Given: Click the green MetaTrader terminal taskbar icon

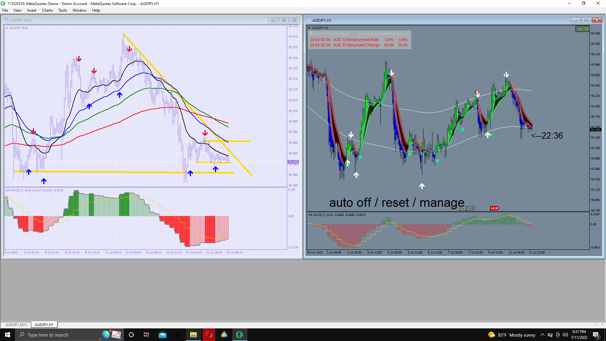Looking at the screenshot, I should point(240,335).
